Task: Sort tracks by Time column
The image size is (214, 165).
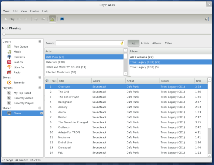Action: pos(201,81)
